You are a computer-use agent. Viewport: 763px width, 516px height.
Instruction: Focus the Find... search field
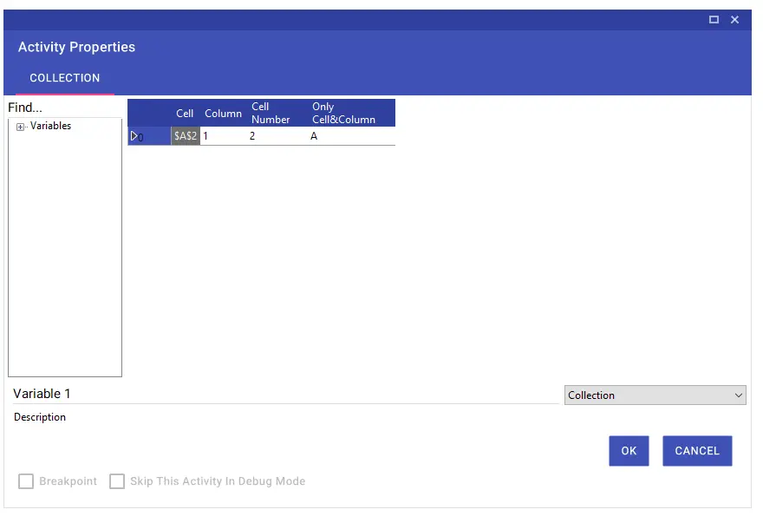tap(64, 108)
